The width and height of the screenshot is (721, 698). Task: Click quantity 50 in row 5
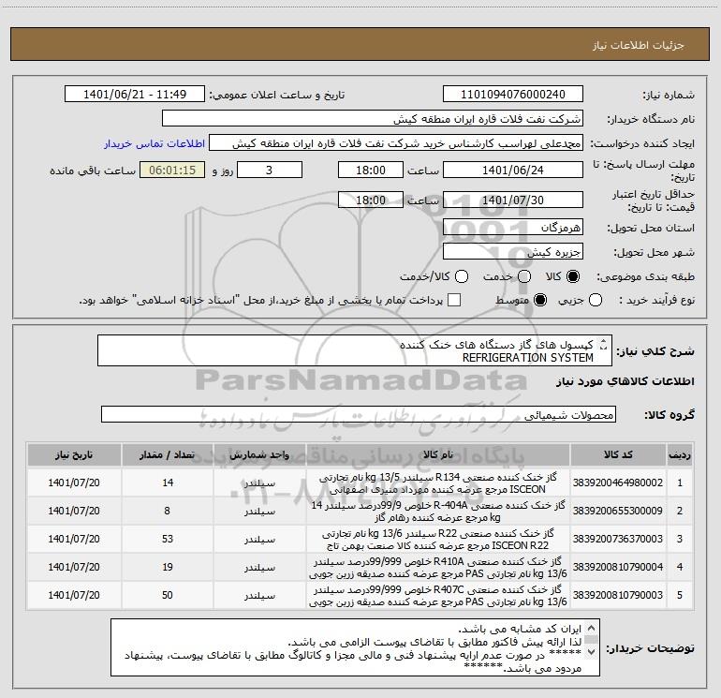(x=168, y=595)
